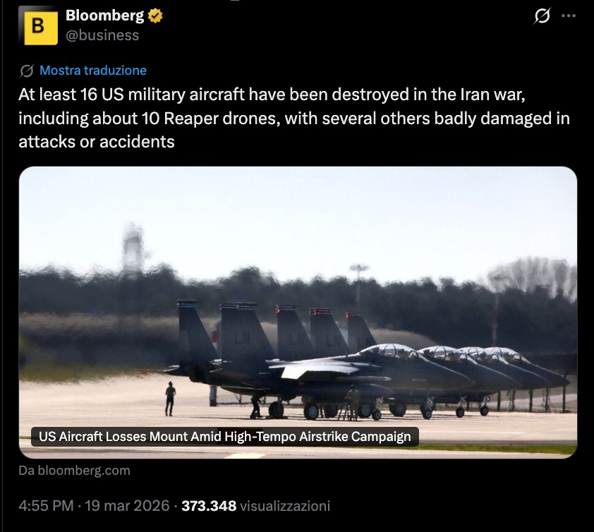The width and height of the screenshot is (594, 532).
Task: Click the front jet's cockpit canopy in photo
Action: pyautogui.click(x=390, y=351)
